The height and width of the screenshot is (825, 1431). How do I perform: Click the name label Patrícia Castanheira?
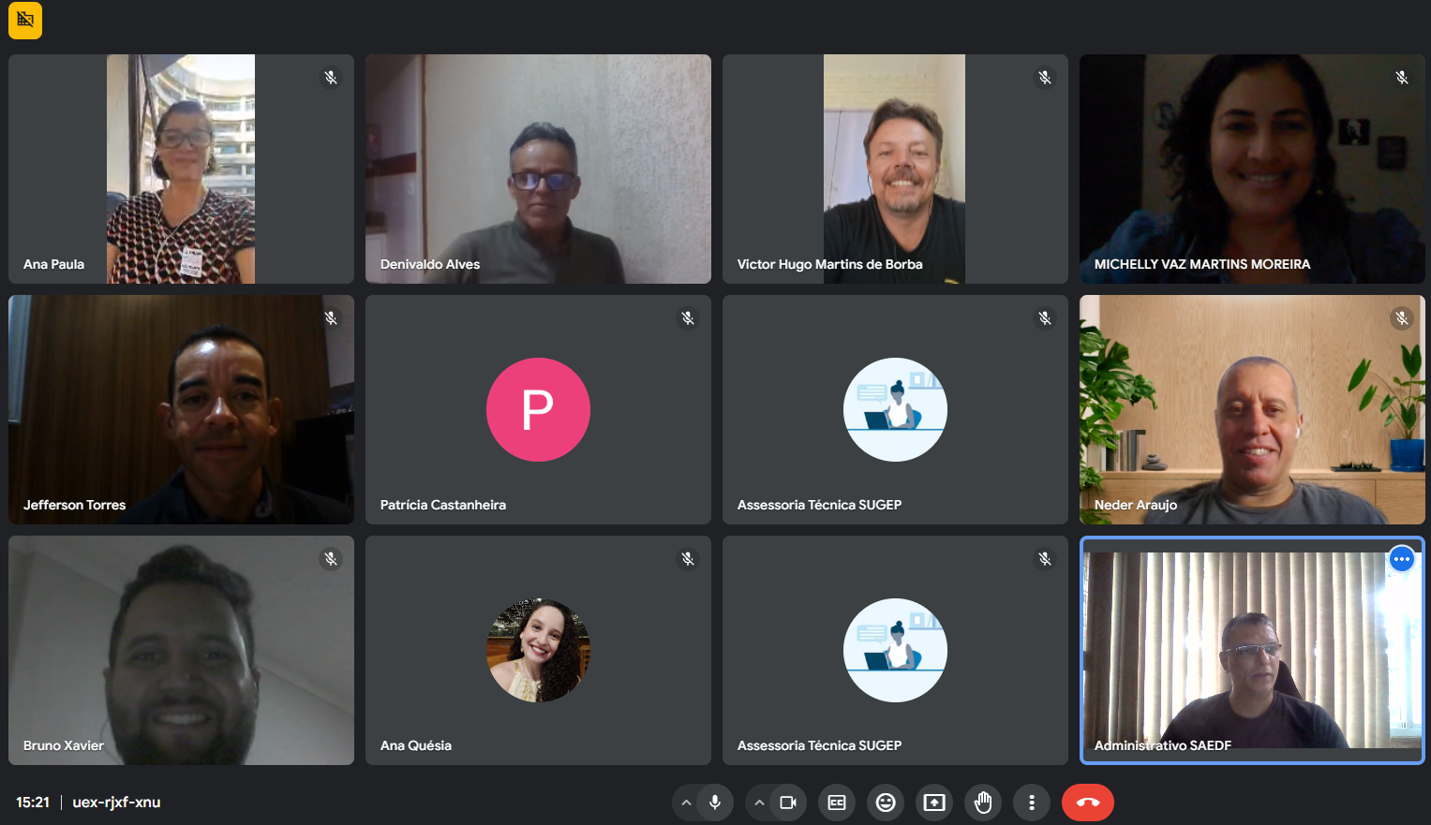point(443,505)
